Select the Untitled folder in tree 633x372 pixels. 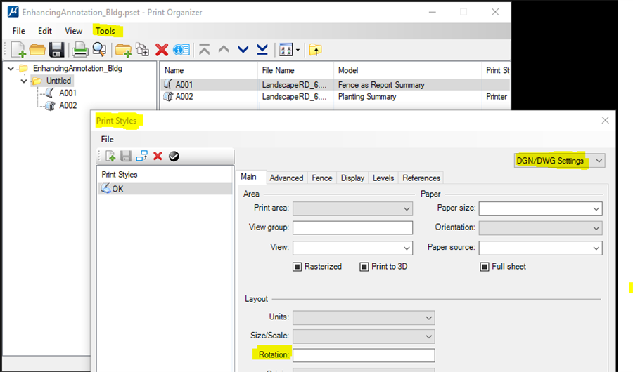[x=58, y=81]
